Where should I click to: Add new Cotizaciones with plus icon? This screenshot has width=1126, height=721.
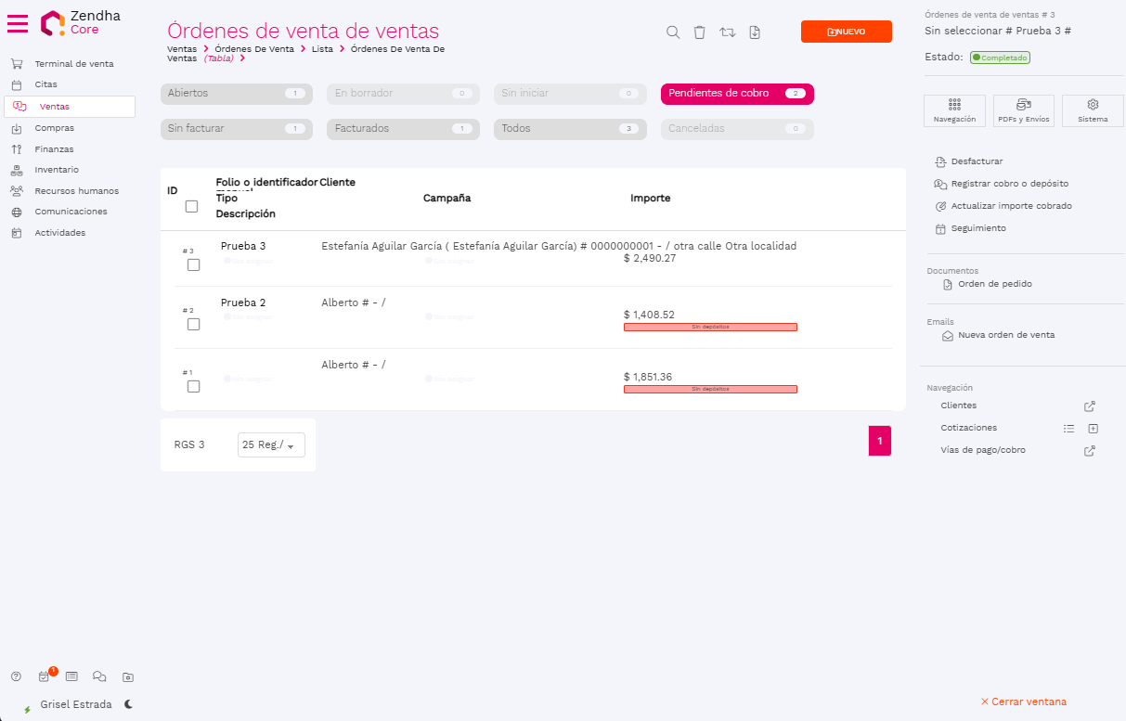[x=1093, y=429]
